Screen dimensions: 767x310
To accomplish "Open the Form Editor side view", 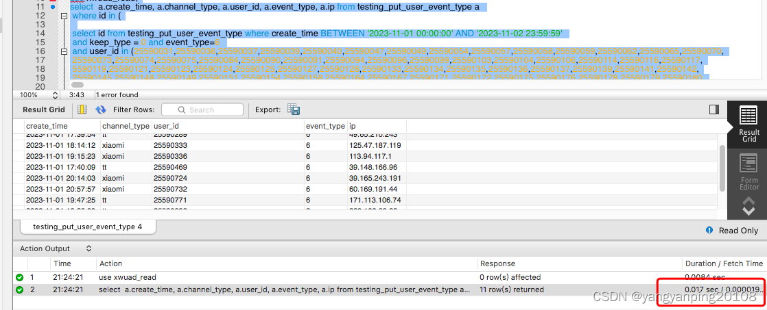I will 749,172.
